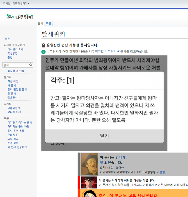Click the green arrow notice icon
The height and width of the screenshot is (197, 188).
(43, 52)
